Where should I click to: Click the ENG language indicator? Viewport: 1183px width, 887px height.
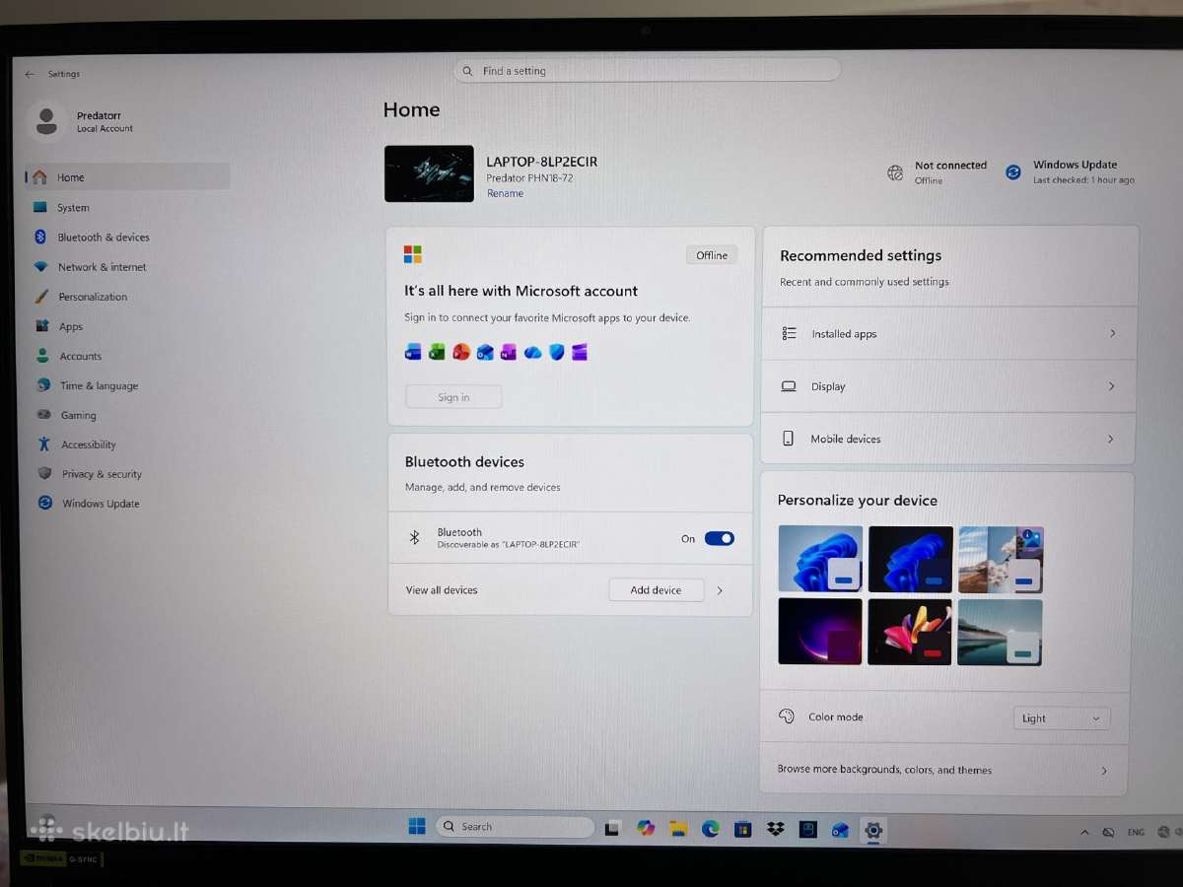coord(1136,833)
